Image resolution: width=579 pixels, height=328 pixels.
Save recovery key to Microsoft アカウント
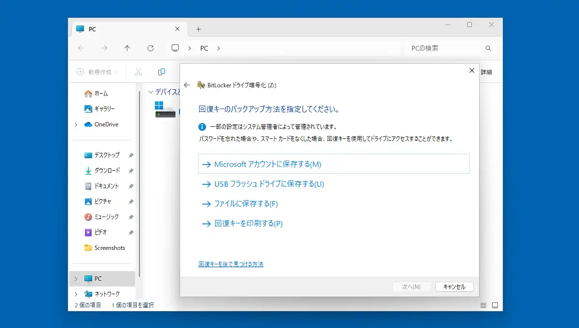click(334, 164)
